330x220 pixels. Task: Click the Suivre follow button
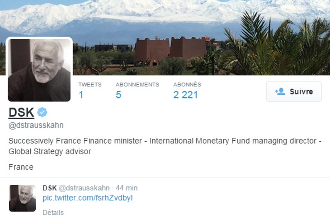point(294,92)
